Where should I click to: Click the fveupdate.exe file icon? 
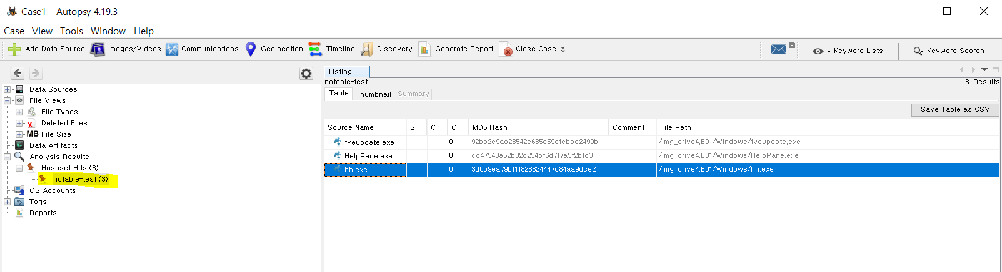[338, 142]
